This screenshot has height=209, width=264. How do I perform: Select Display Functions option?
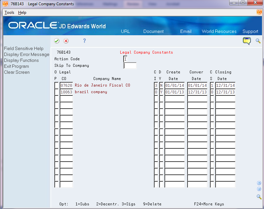(21, 60)
